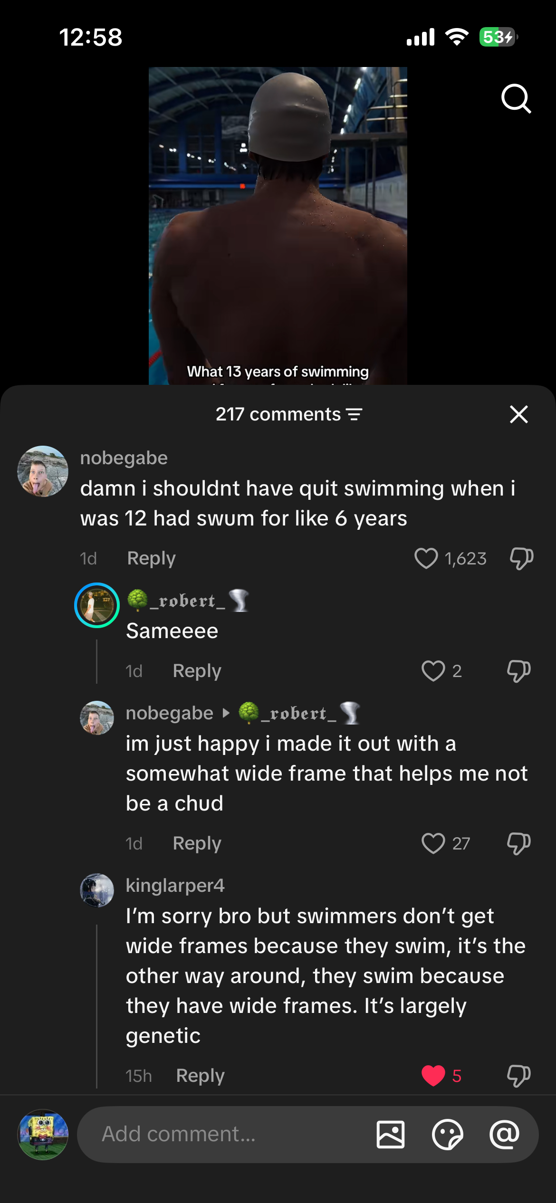
Task: Reply to the Sameeee comment
Action: [x=197, y=671]
